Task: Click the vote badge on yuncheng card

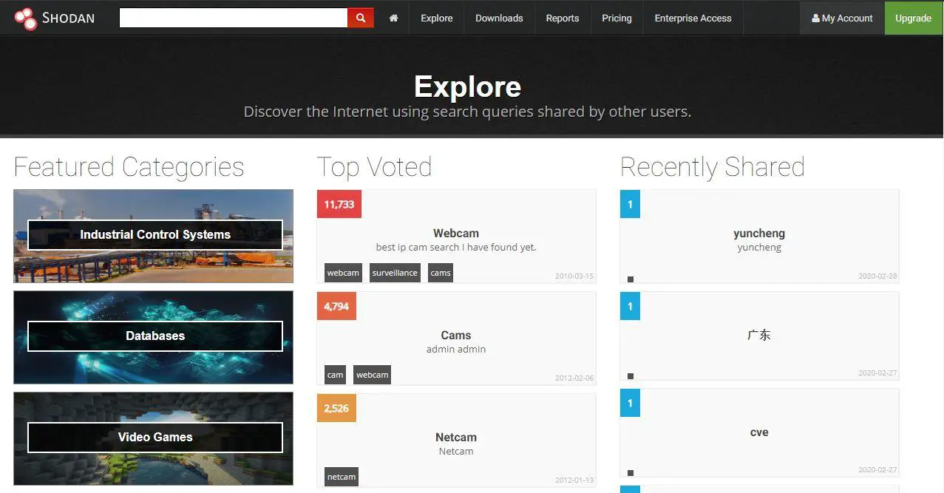Action: (x=630, y=204)
